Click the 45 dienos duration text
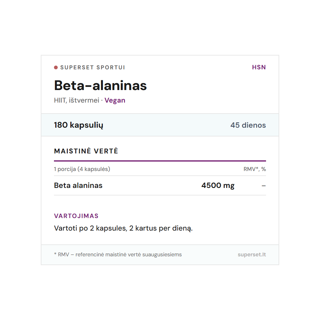Screen dimensions: 320x320 point(248,125)
